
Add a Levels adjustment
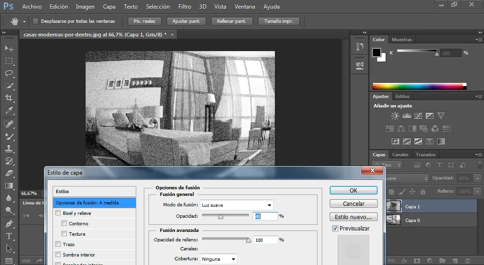(406, 116)
